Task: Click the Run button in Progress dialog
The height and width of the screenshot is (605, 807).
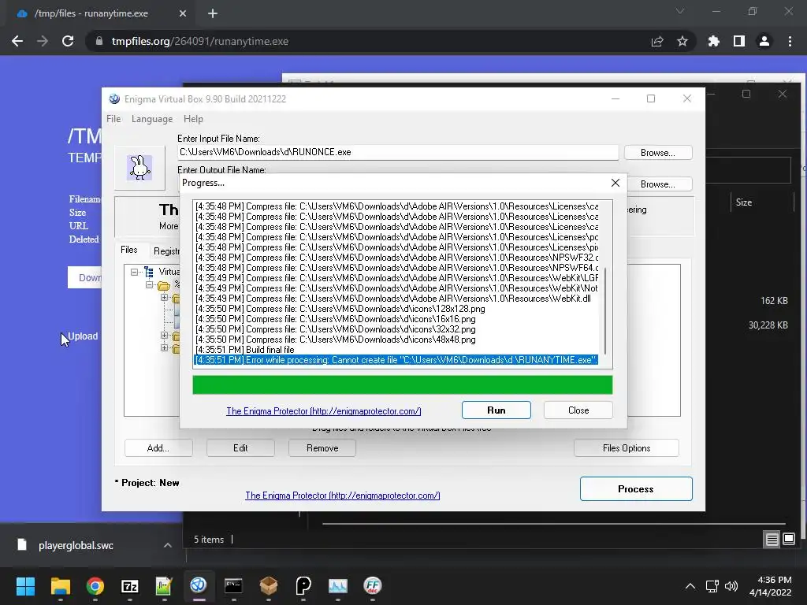Action: click(x=496, y=410)
